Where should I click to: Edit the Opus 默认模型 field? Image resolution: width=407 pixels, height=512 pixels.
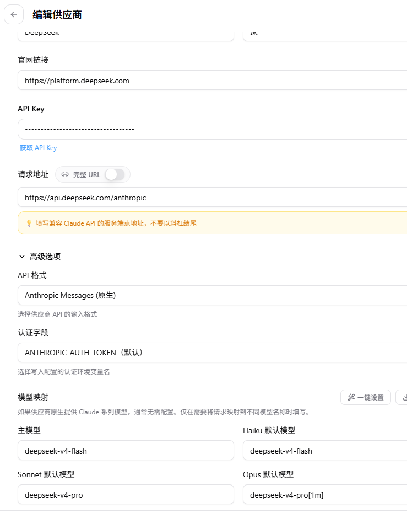click(x=325, y=494)
